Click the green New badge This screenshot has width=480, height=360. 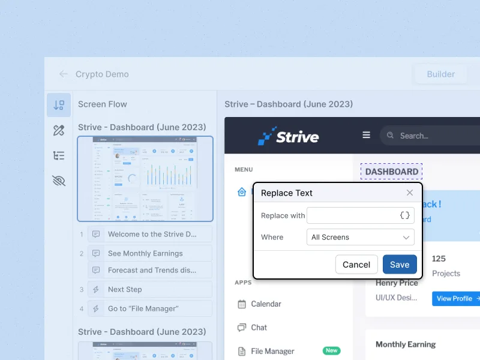[x=332, y=350]
